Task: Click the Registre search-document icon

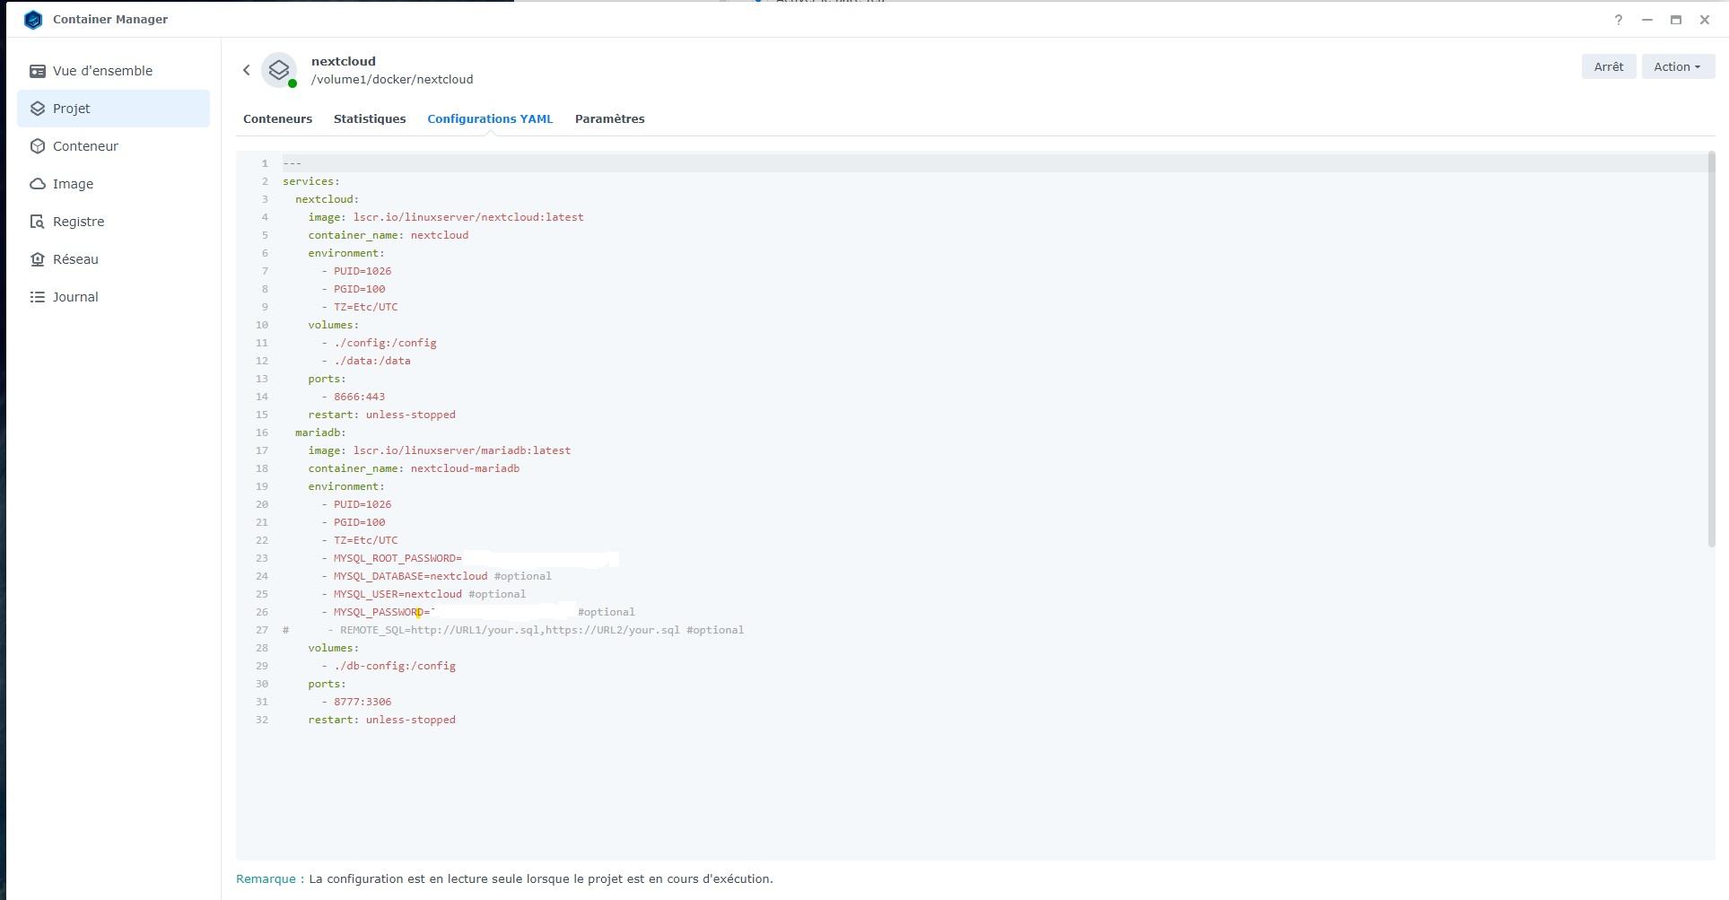Action: pos(38,222)
